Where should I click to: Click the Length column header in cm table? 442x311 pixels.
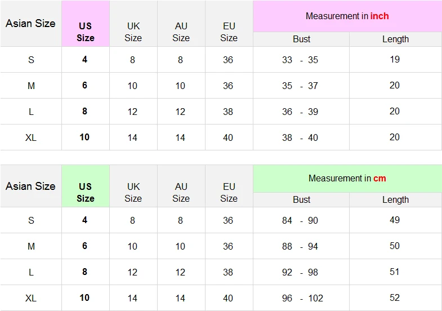click(395, 199)
